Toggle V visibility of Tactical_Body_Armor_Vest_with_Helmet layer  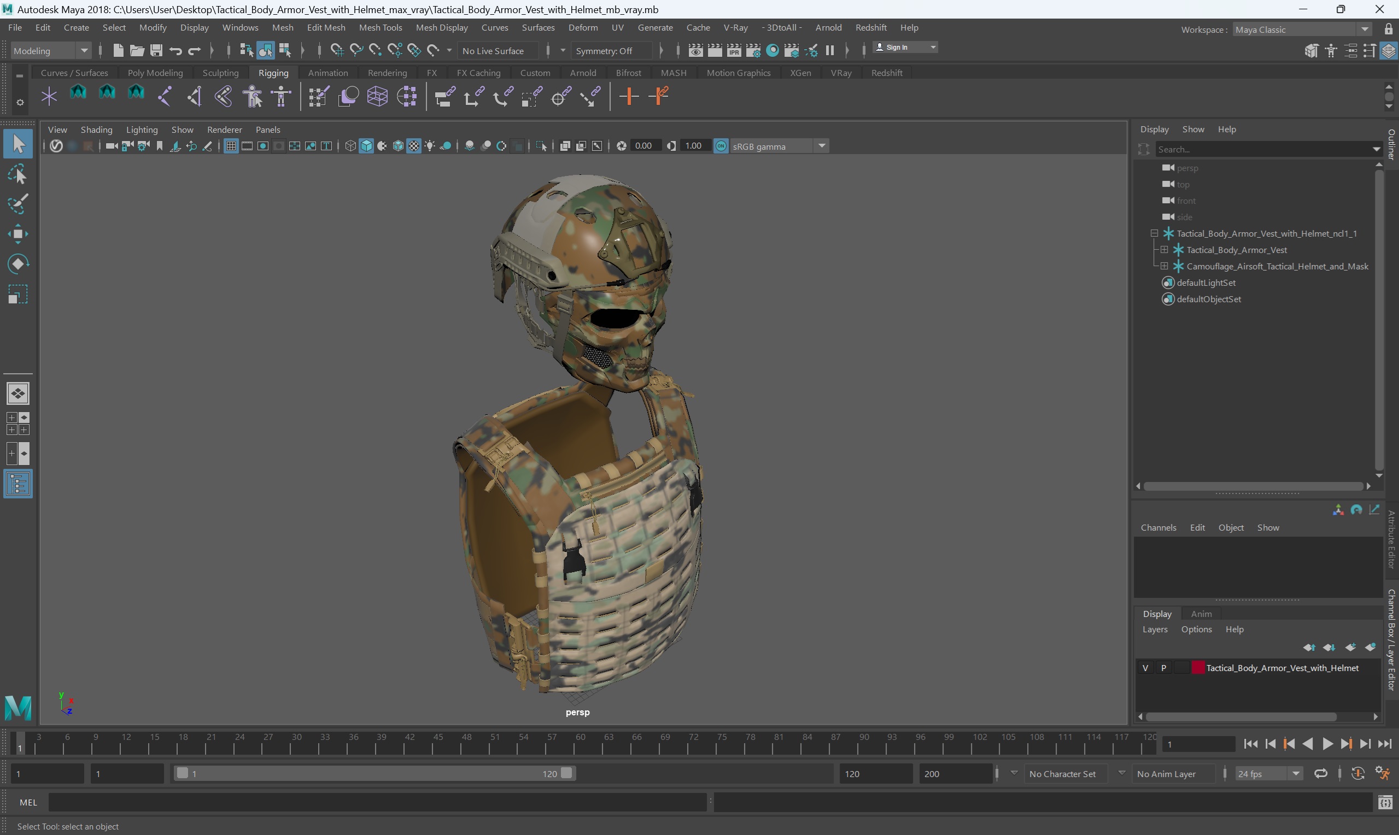pyautogui.click(x=1145, y=668)
